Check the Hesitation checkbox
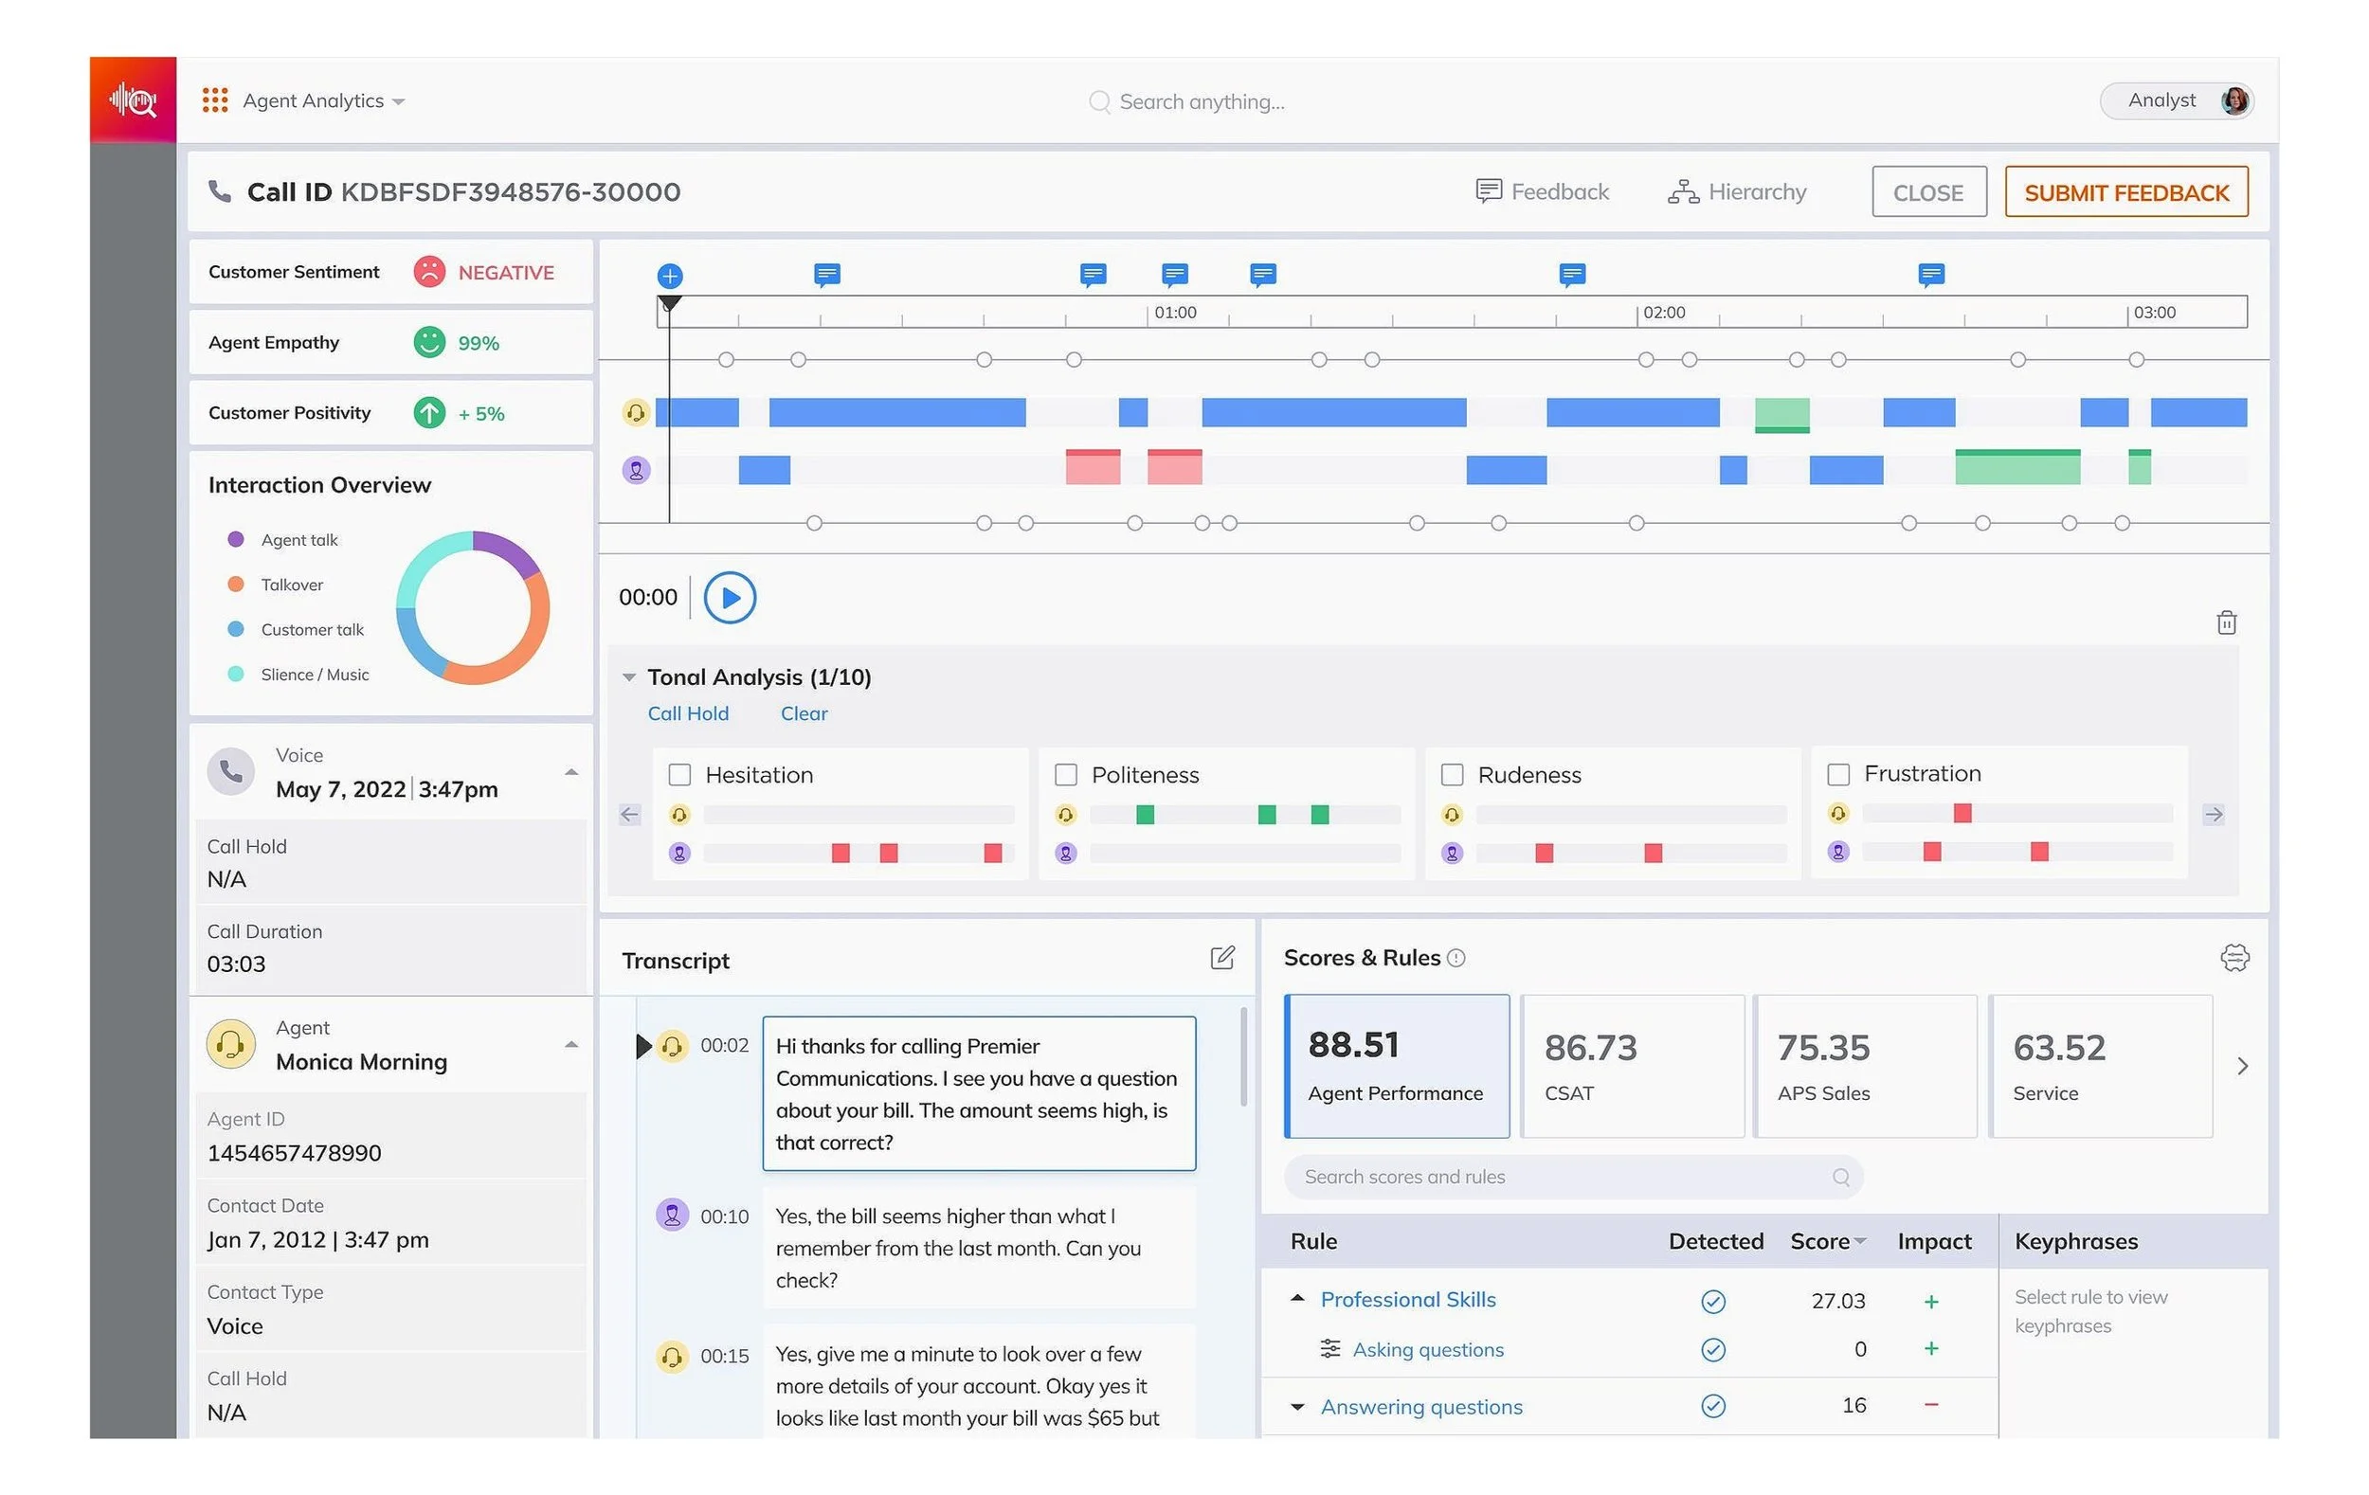 pyautogui.click(x=679, y=775)
